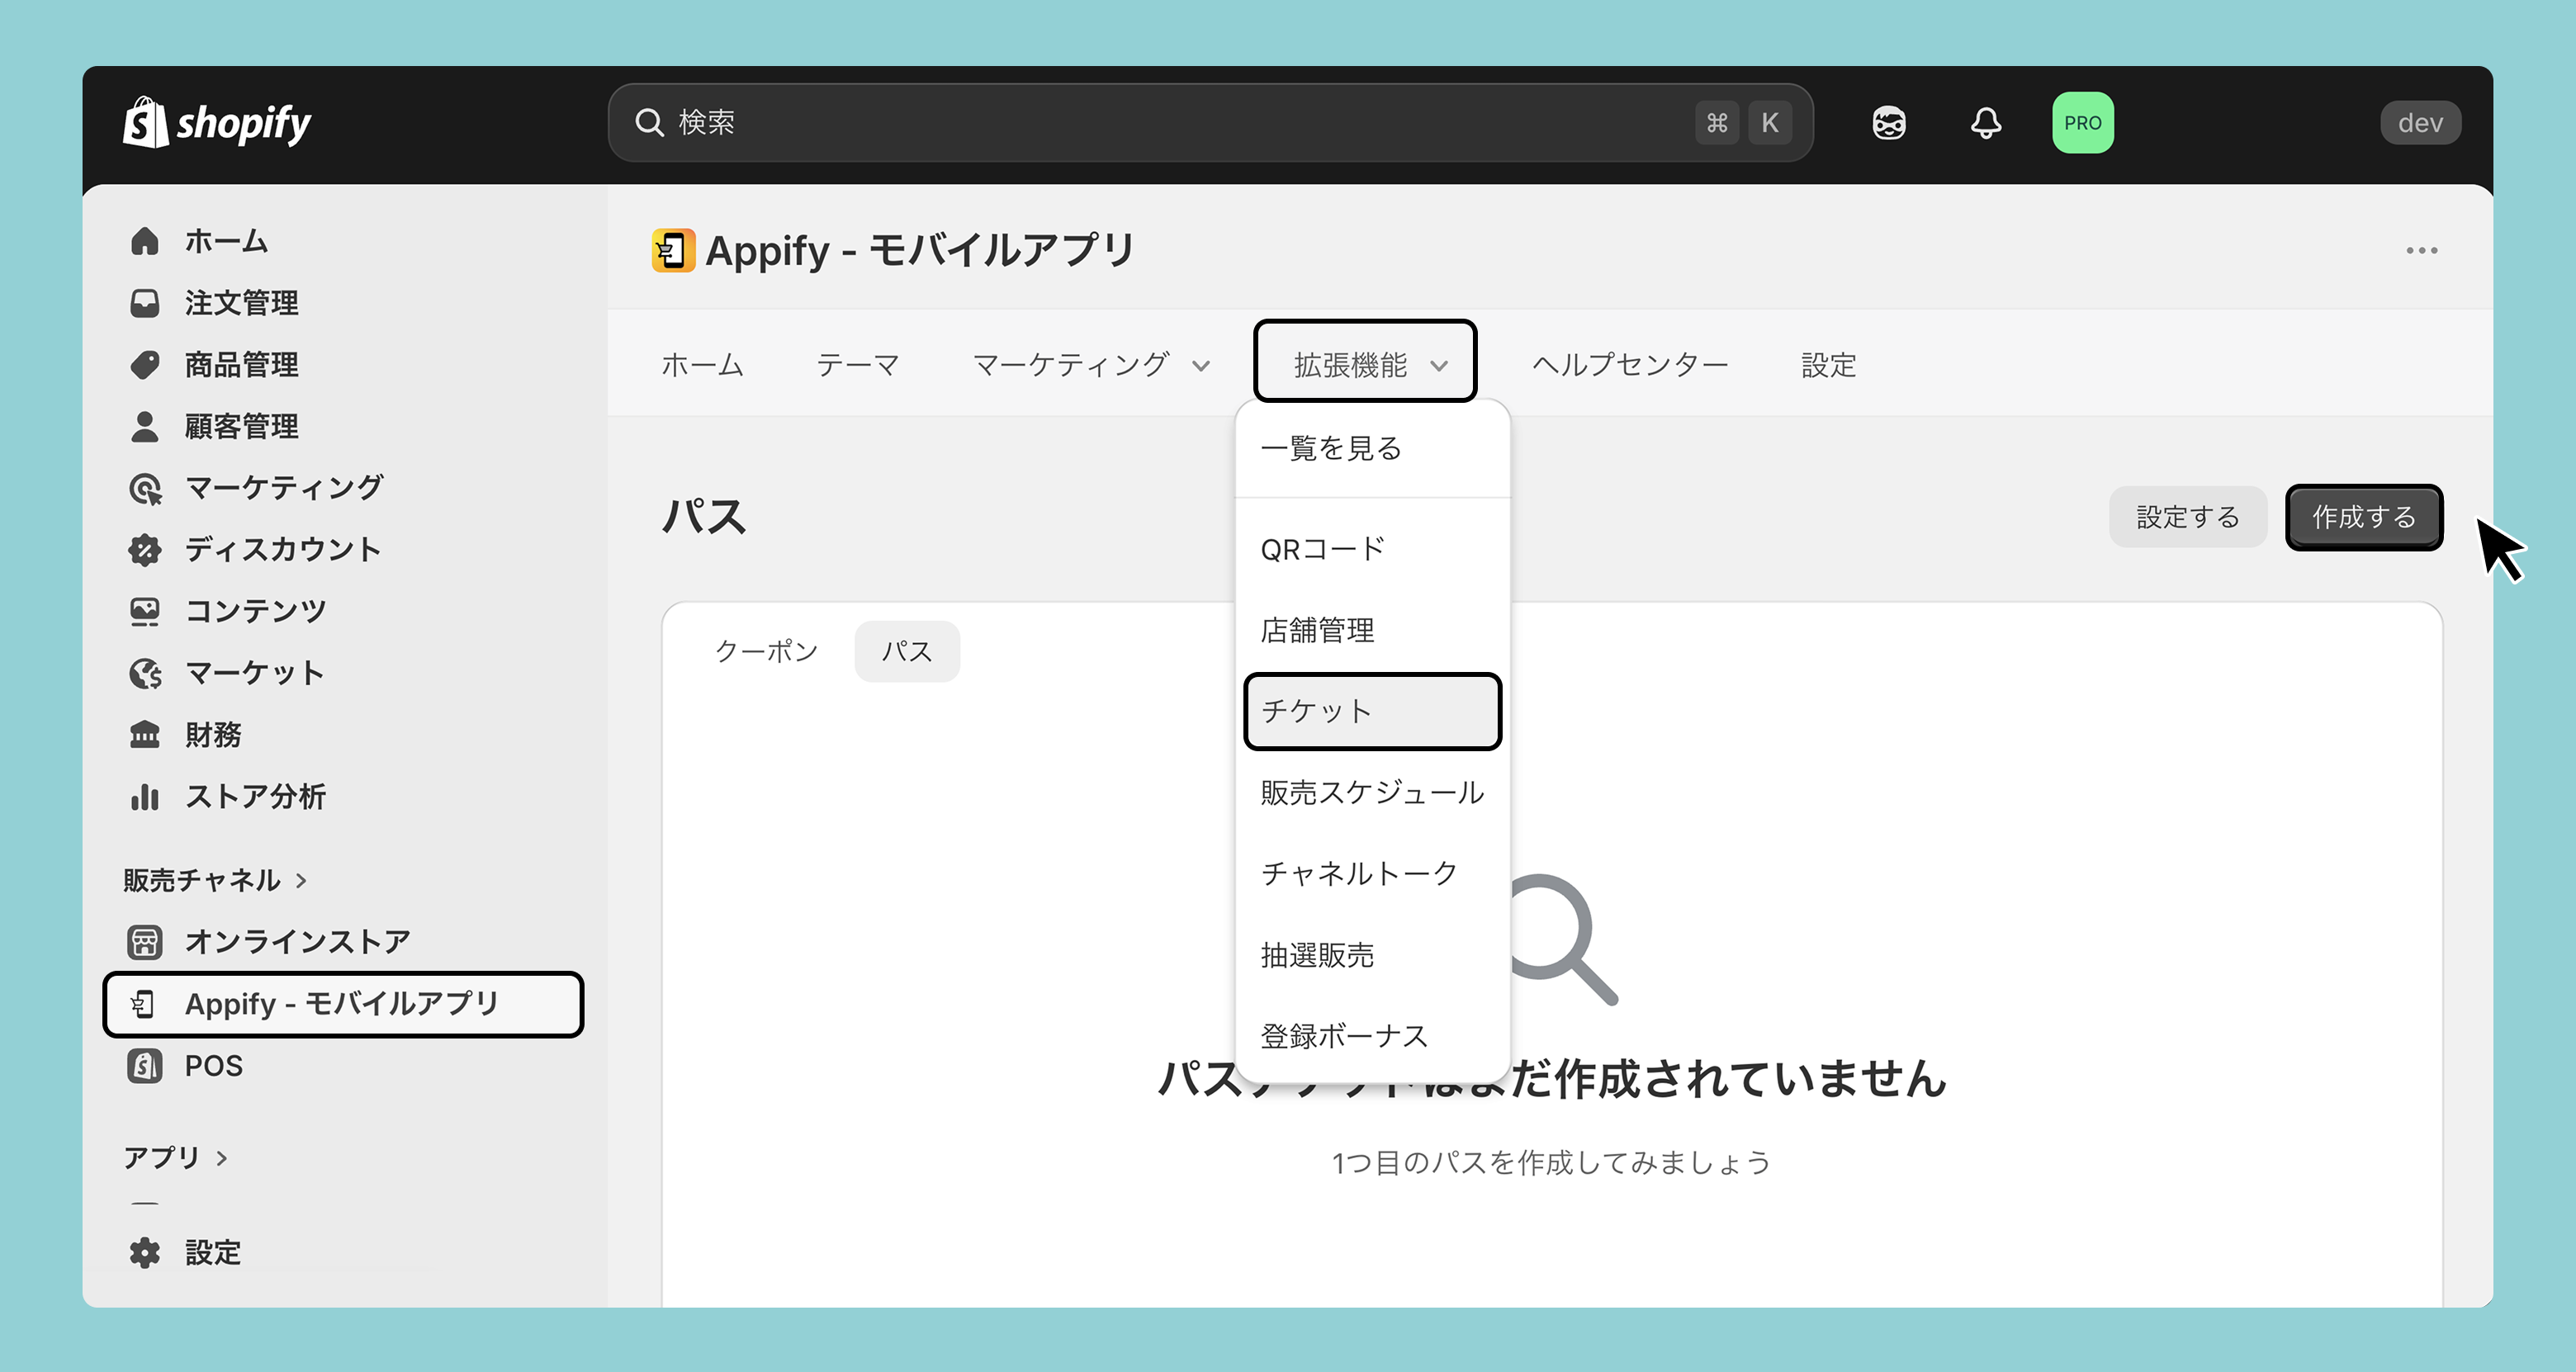Click the 財務 bank icon
This screenshot has height=1372, width=2576.
145,734
